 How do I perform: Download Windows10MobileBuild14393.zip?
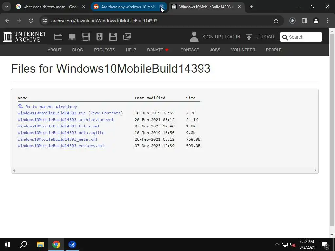[52, 113]
